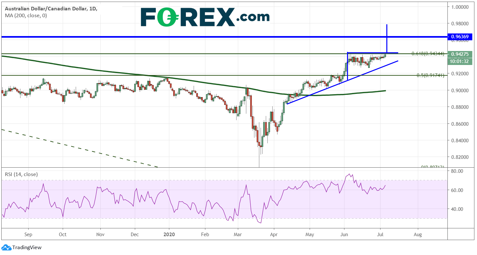Image resolution: width=477 pixels, height=255 pixels.
Task: Click the 0.84000 price axis value
Action: pos(460,140)
